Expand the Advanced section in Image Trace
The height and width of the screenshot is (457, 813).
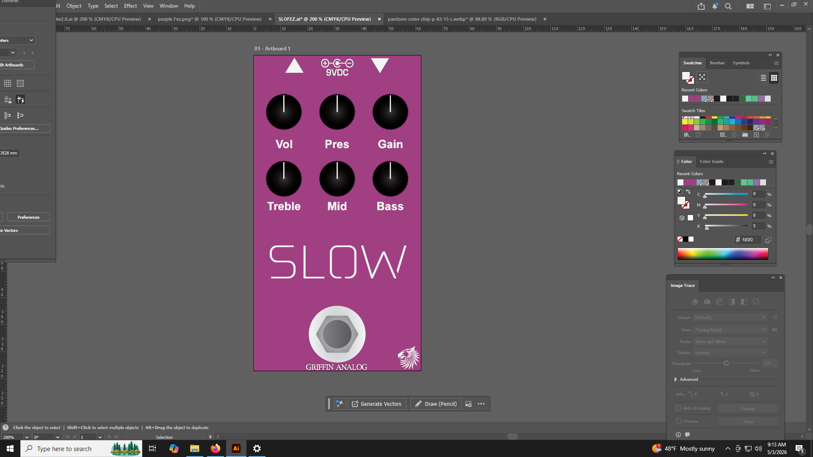coord(676,380)
